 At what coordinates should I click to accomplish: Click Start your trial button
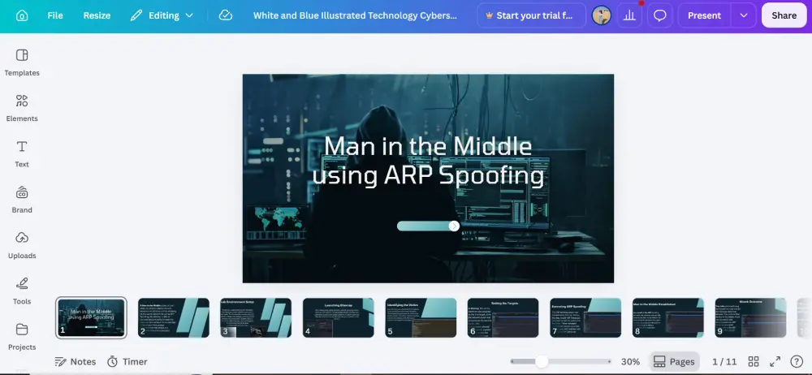click(531, 15)
